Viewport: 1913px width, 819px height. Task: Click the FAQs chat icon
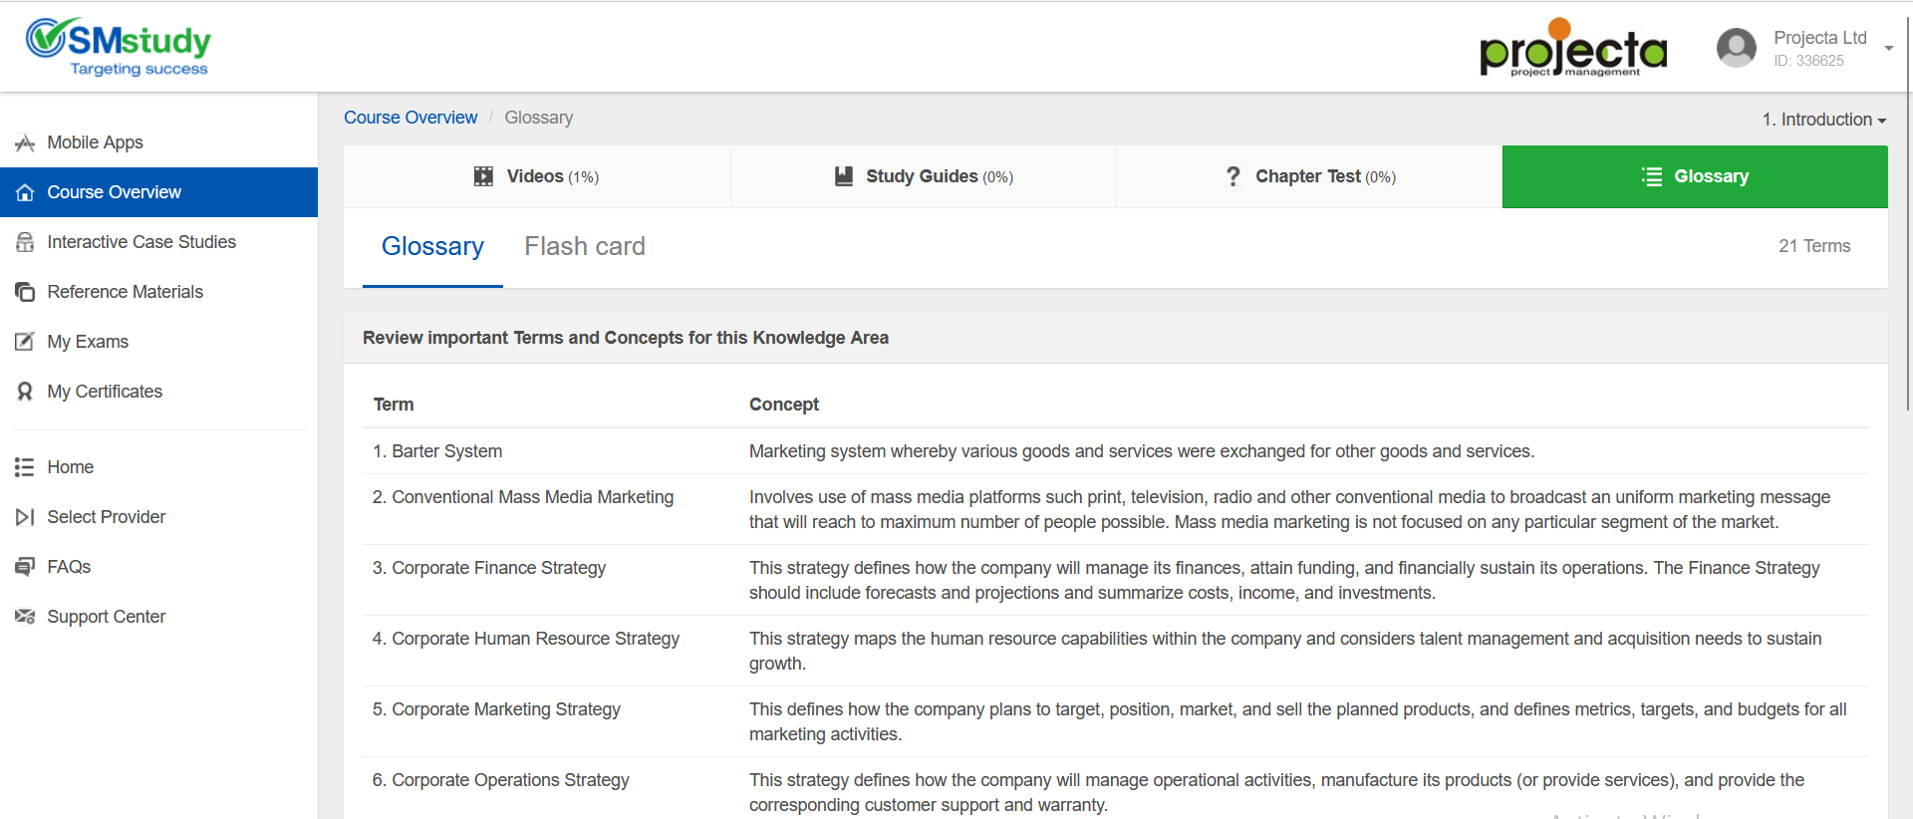(25, 567)
